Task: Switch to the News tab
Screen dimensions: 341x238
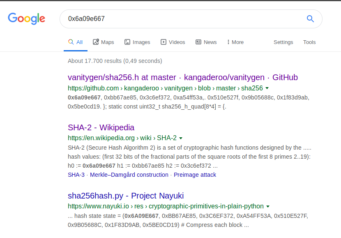Action: click(x=206, y=42)
